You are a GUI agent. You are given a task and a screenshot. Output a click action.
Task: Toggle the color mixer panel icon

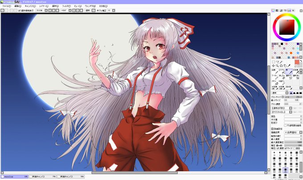tap(285, 10)
